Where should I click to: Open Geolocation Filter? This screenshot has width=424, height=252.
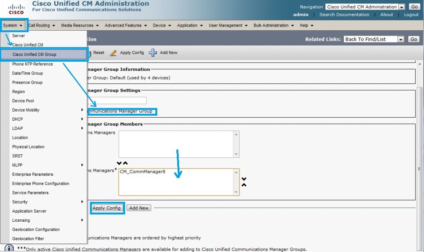pyautogui.click(x=28, y=239)
